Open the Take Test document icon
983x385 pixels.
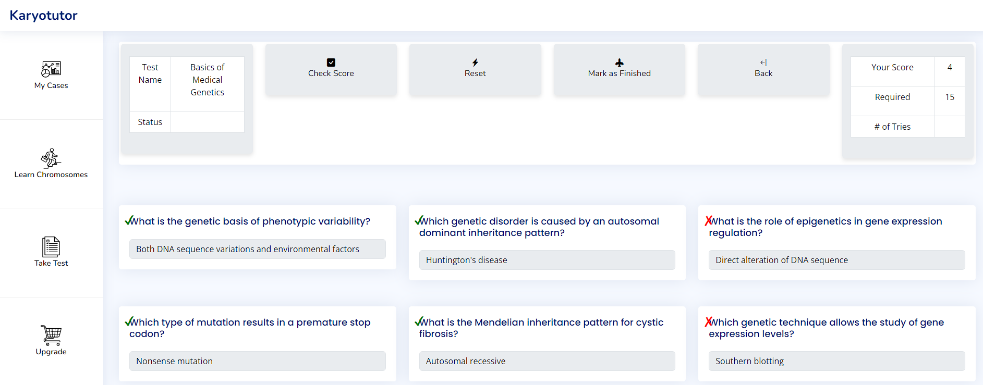[51, 246]
